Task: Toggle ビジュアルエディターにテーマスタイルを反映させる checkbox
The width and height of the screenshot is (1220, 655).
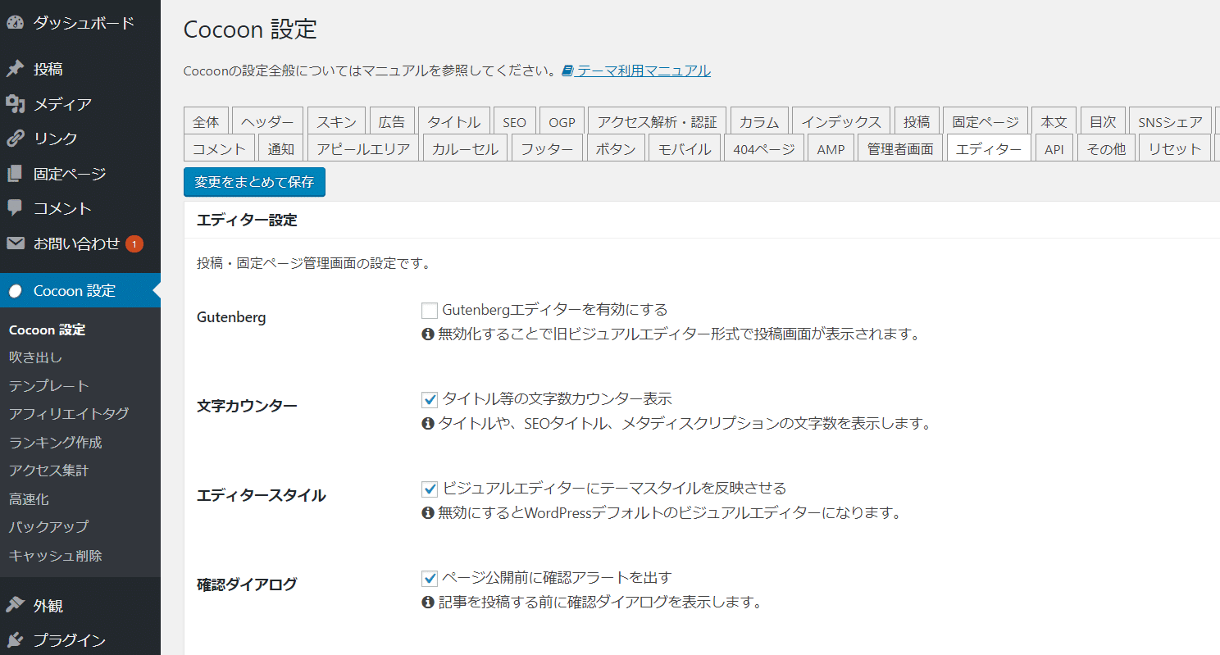Action: (x=430, y=489)
